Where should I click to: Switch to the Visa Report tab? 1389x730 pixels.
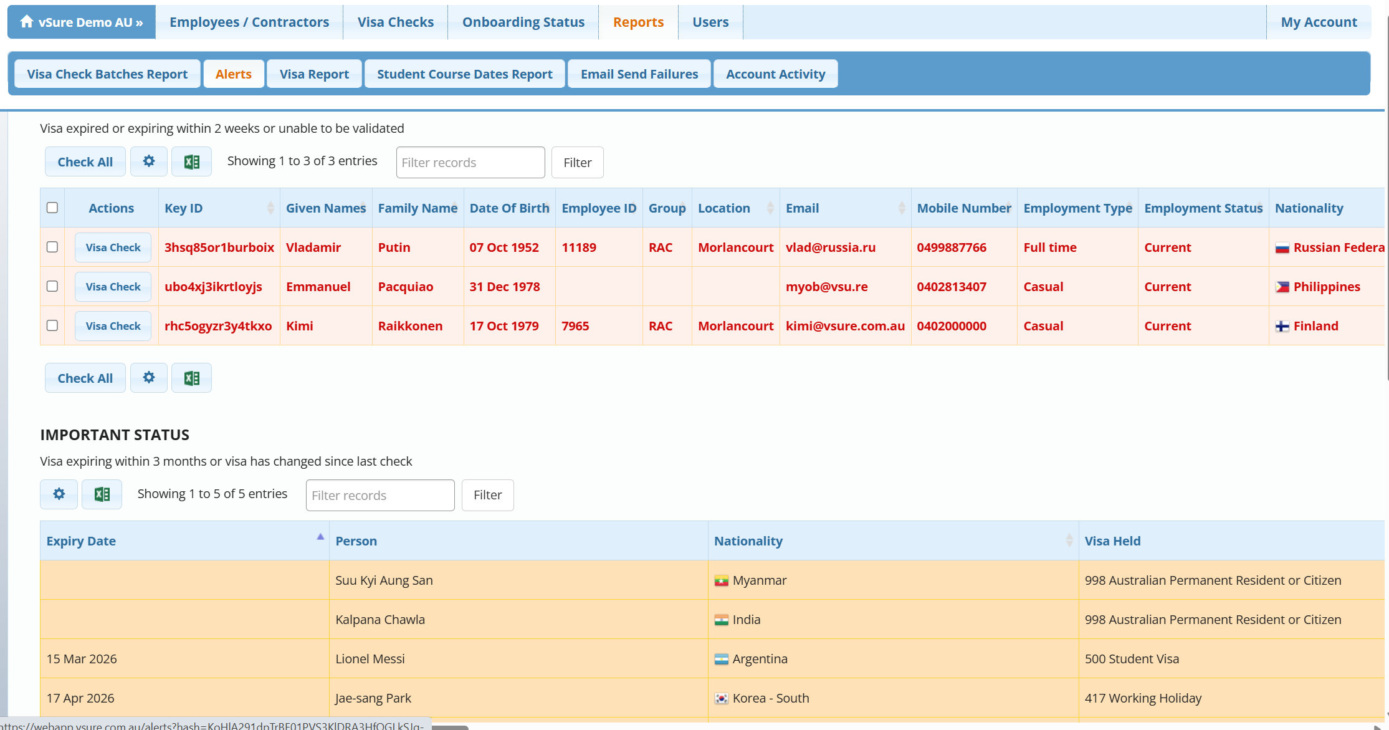[x=314, y=74]
